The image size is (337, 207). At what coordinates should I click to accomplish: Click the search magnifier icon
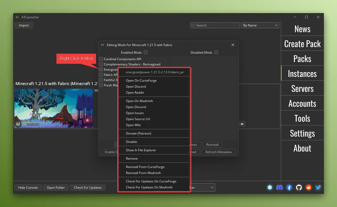193,25
